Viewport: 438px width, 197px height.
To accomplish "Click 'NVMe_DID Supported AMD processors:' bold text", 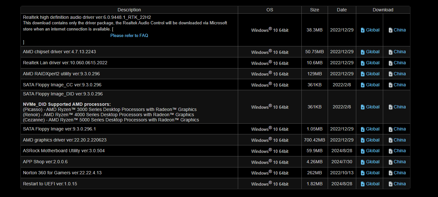I will 67,104.
